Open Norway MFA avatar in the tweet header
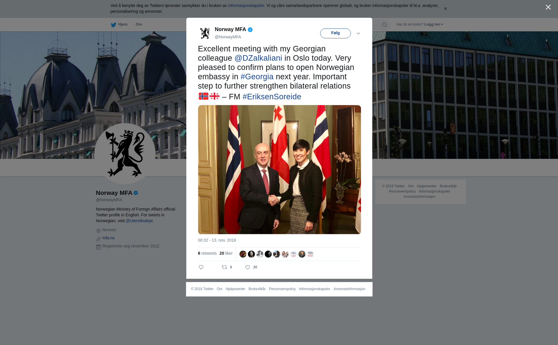This screenshot has width=558, height=345. (205, 33)
